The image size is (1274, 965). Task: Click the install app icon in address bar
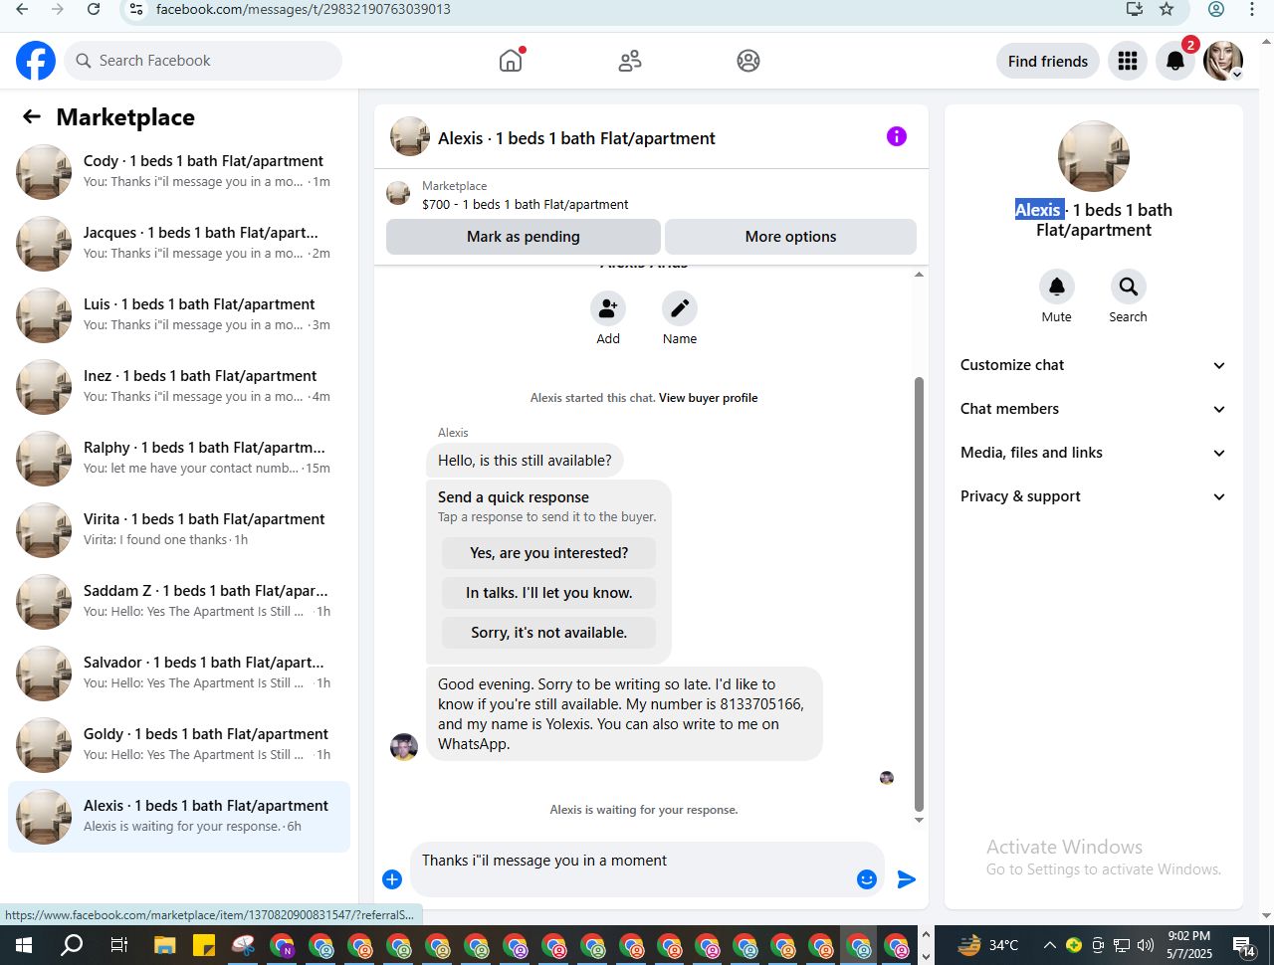pyautogui.click(x=1134, y=9)
